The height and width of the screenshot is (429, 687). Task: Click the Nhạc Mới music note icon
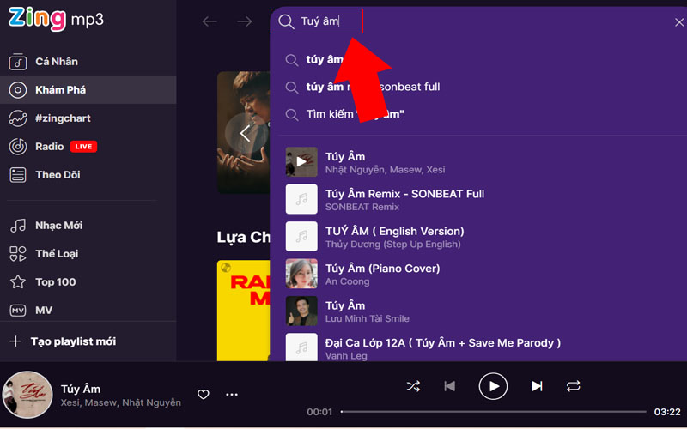click(x=17, y=226)
